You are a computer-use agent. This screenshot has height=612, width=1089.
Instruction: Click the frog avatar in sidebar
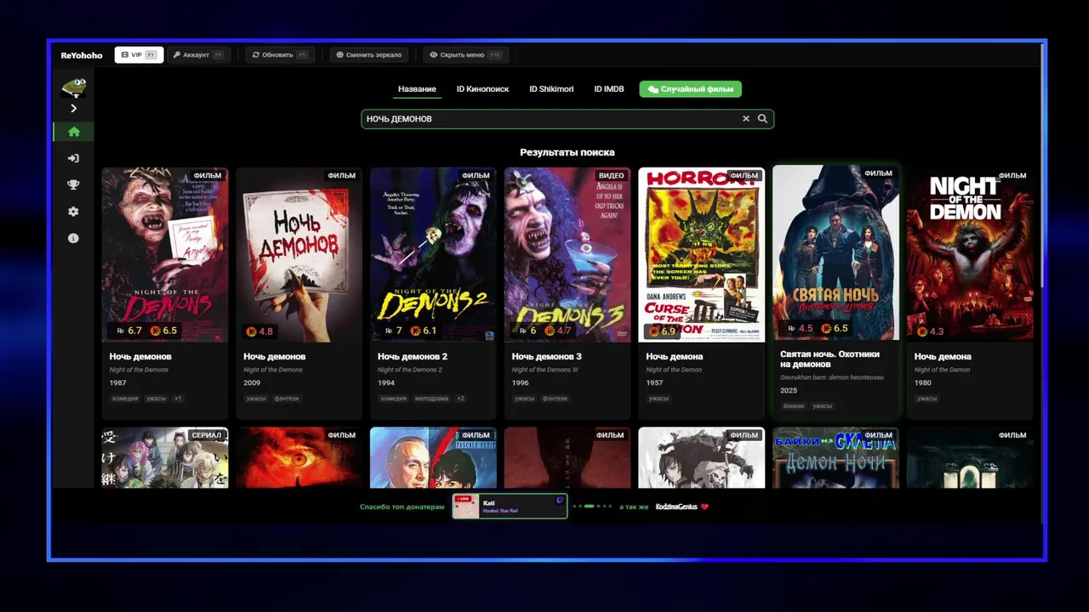[x=74, y=87]
